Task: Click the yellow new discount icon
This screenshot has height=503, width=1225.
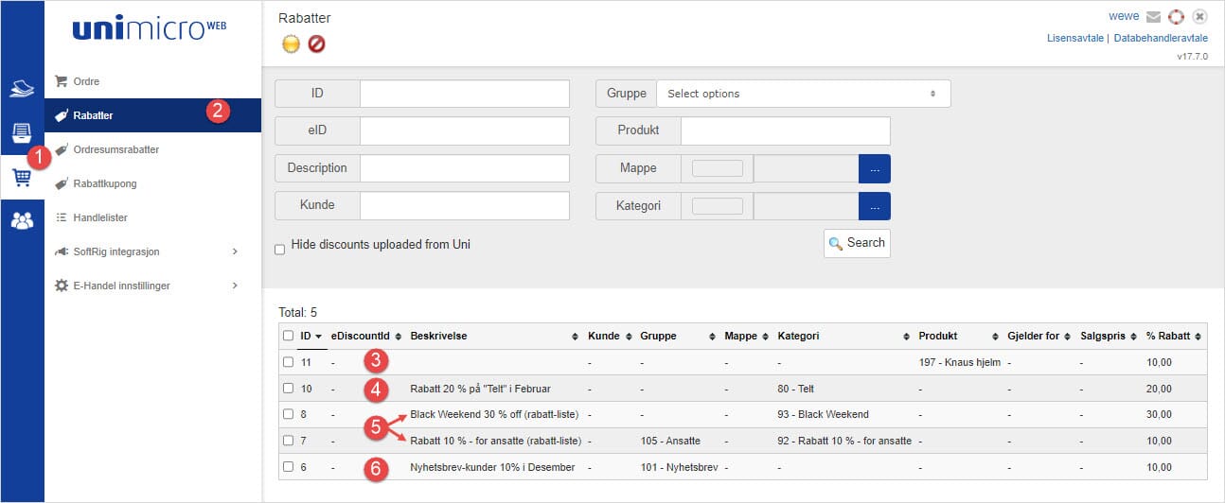Action: pyautogui.click(x=291, y=43)
